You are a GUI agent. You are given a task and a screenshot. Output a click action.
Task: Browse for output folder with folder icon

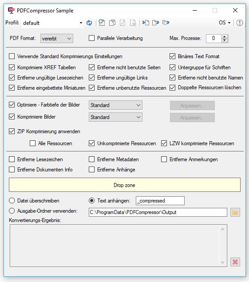[x=235, y=212]
